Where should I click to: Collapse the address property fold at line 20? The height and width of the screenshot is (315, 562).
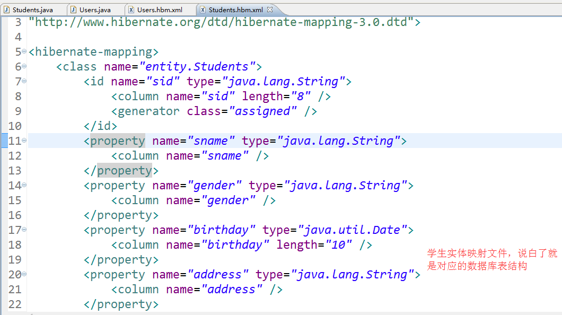click(24, 274)
